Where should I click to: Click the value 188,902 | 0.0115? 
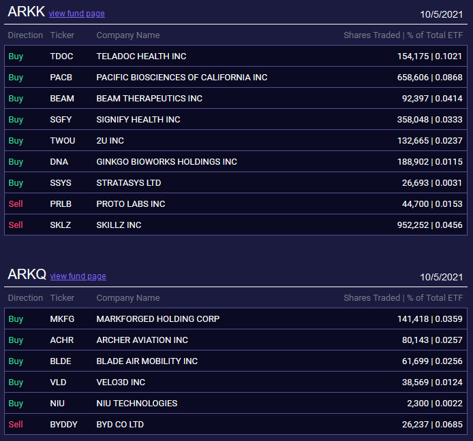click(429, 162)
